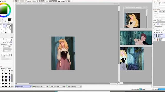Hide Layer3 using its eye icon

click(155, 35)
